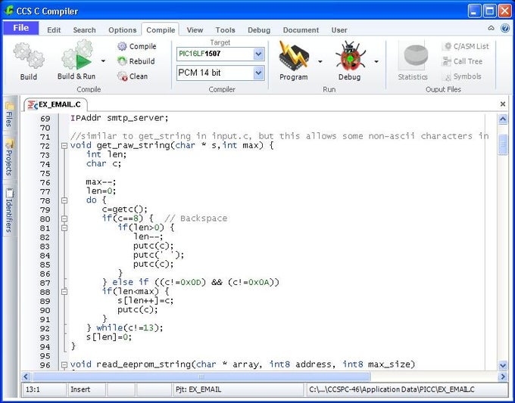This screenshot has height=403, width=515.
Task: Click the Call Tree button
Action: click(x=463, y=61)
